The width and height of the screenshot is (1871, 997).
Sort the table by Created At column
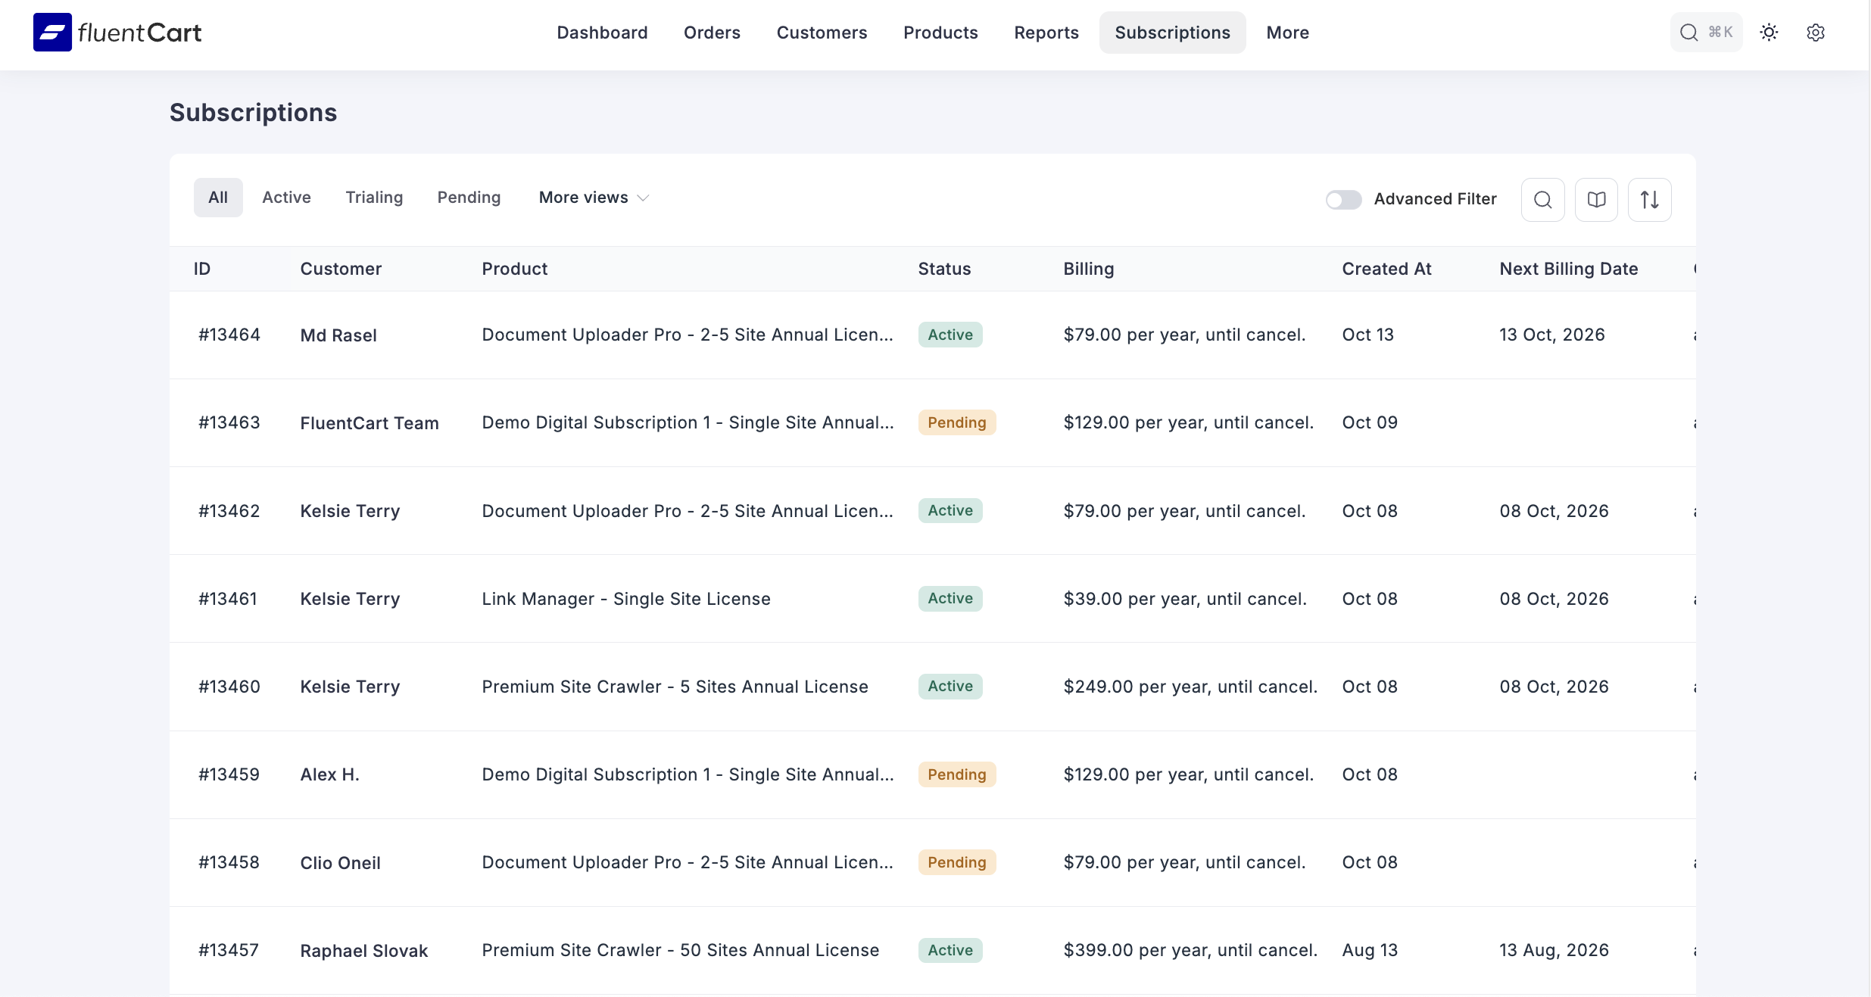tap(1386, 269)
